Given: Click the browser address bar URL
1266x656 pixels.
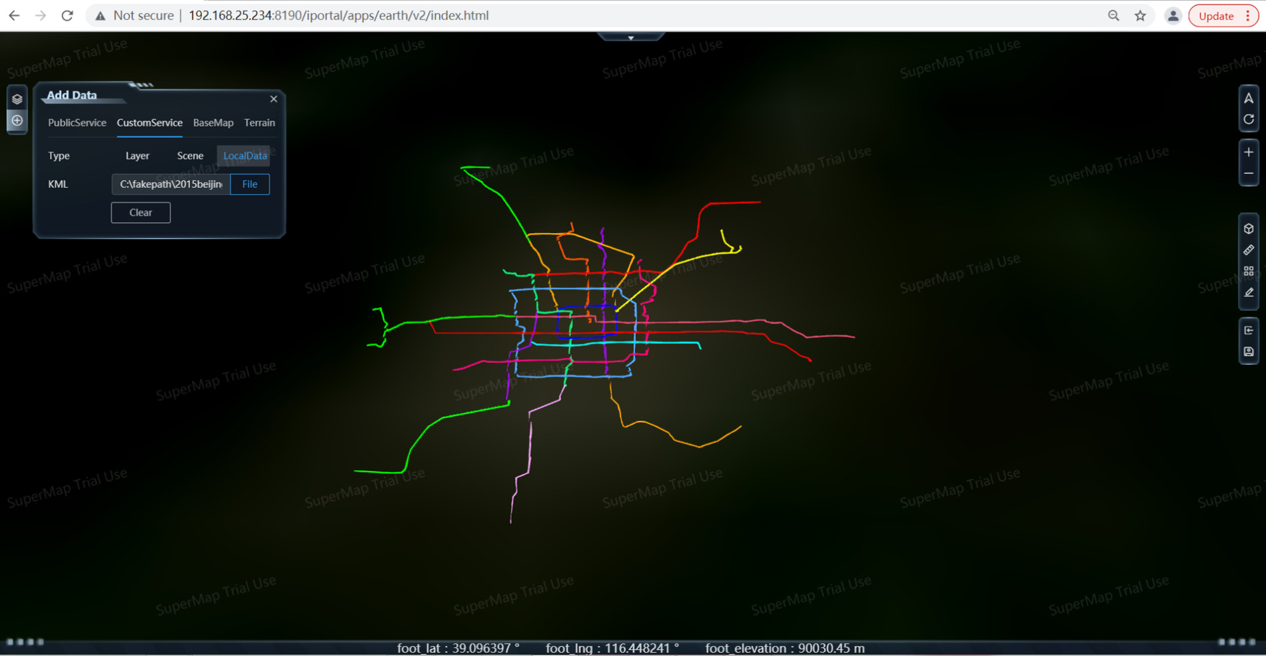Looking at the screenshot, I should click(338, 15).
